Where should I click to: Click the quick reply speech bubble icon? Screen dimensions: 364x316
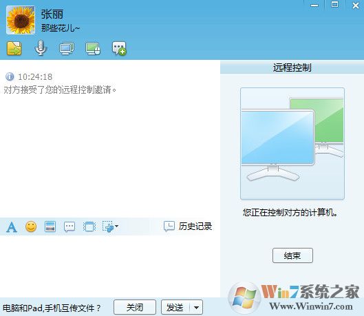[x=69, y=227]
